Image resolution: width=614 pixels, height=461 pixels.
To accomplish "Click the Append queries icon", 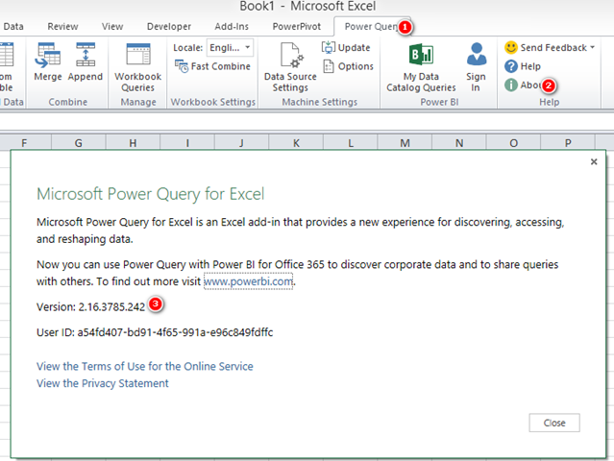I will [x=86, y=55].
